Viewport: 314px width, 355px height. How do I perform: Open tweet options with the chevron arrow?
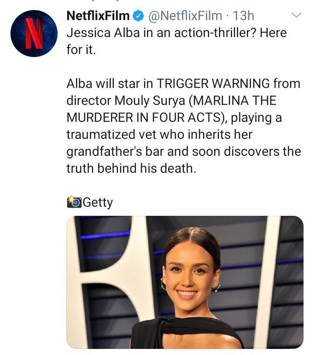296,15
